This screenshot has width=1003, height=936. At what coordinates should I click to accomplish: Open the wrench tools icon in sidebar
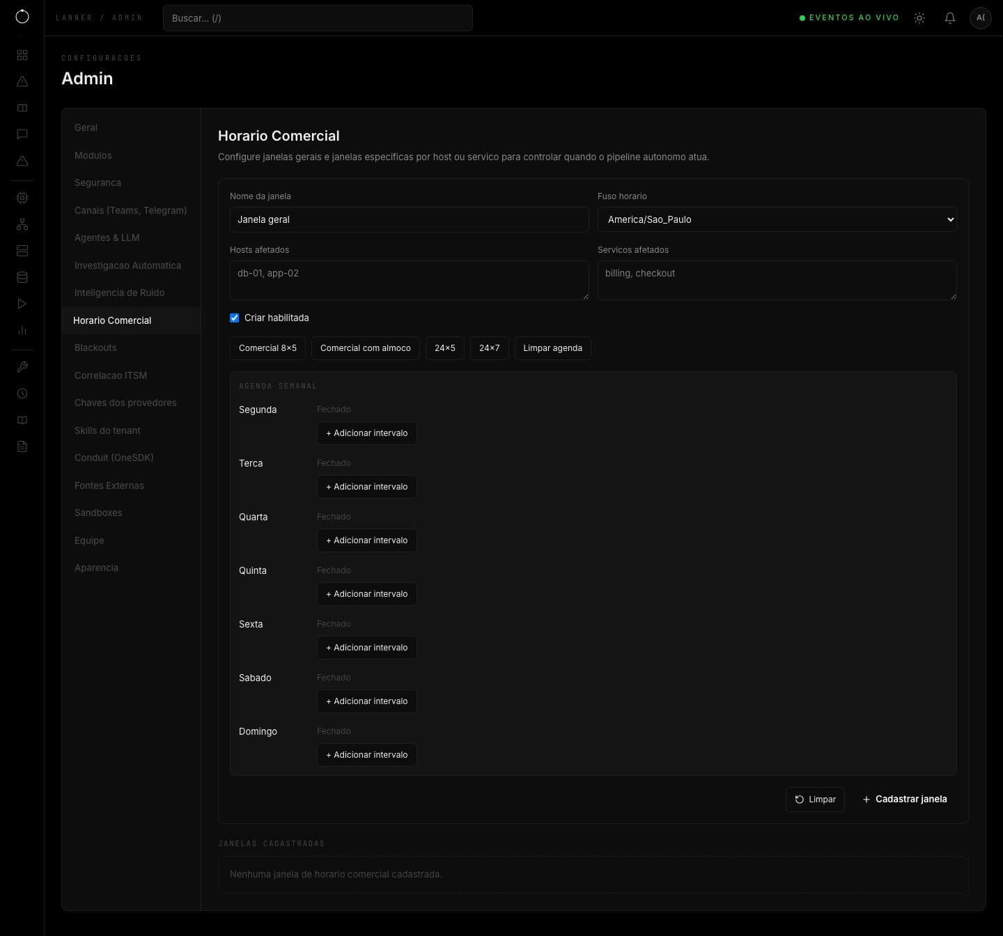coord(22,367)
